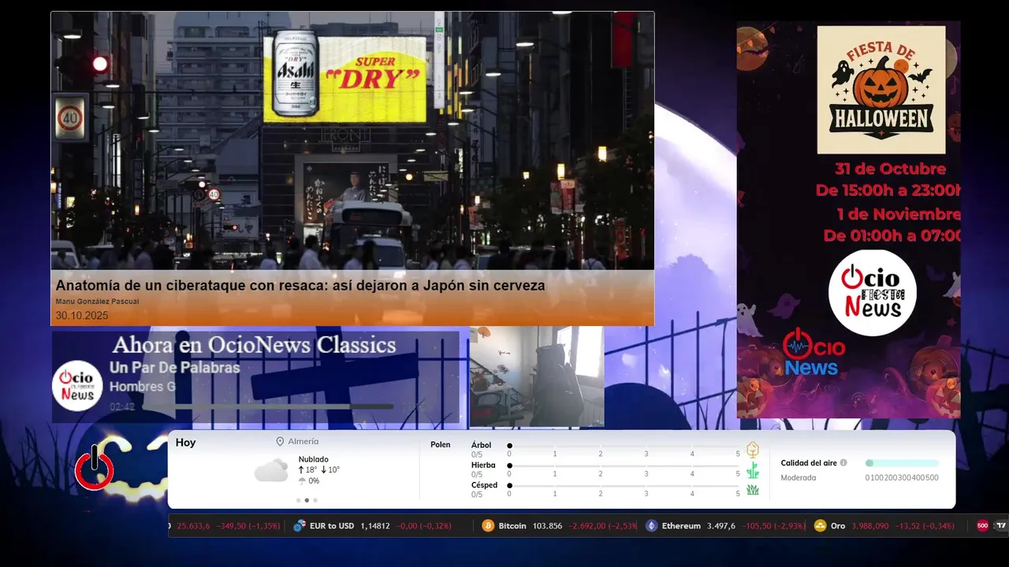Click the grass icon on Césped row
1009x567 pixels.
[753, 490]
